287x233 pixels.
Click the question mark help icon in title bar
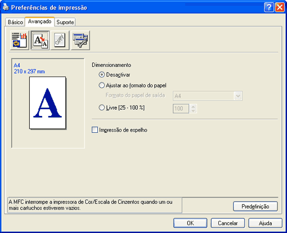[269, 7]
